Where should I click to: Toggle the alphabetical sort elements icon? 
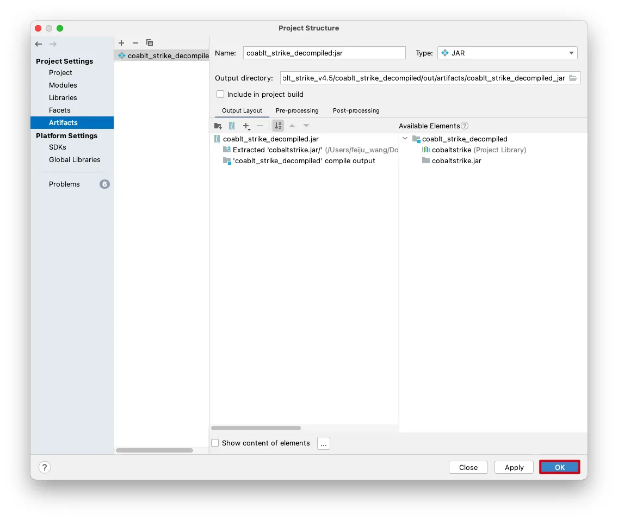pos(278,126)
